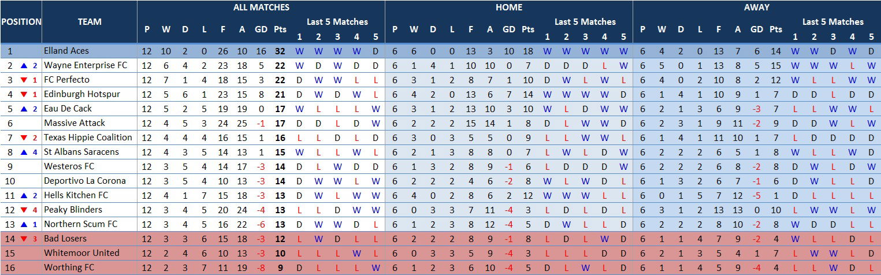Select the red down arrow beside Peaky Blinders
This screenshot has width=881, height=275.
24,210
